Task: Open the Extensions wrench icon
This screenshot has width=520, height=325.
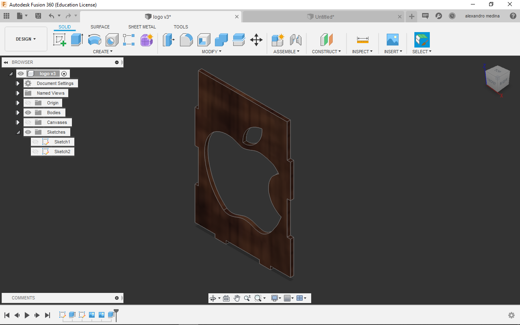Action: pos(439,16)
